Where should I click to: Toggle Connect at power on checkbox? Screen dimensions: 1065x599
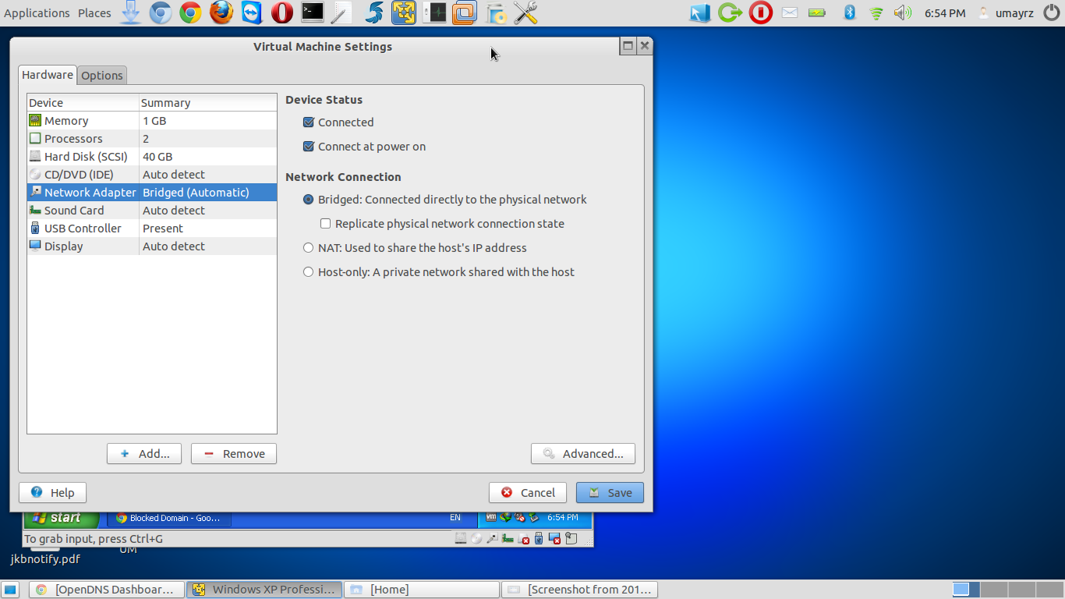[309, 147]
